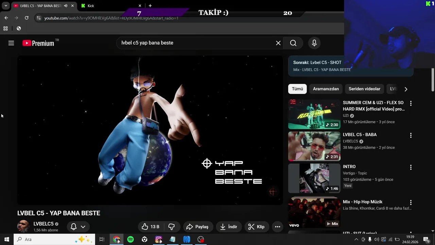Expand the Sonraki: Lvbel C5 - SHOT playlist panel
435x245 pixels.
pos(351,66)
